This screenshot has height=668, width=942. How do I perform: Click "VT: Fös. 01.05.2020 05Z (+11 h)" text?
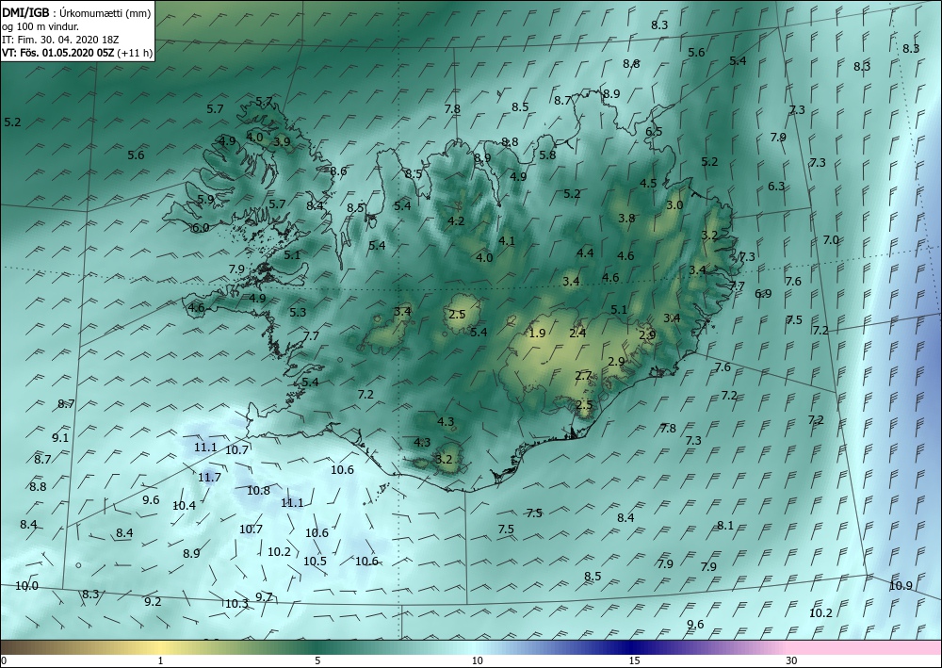coord(77,53)
